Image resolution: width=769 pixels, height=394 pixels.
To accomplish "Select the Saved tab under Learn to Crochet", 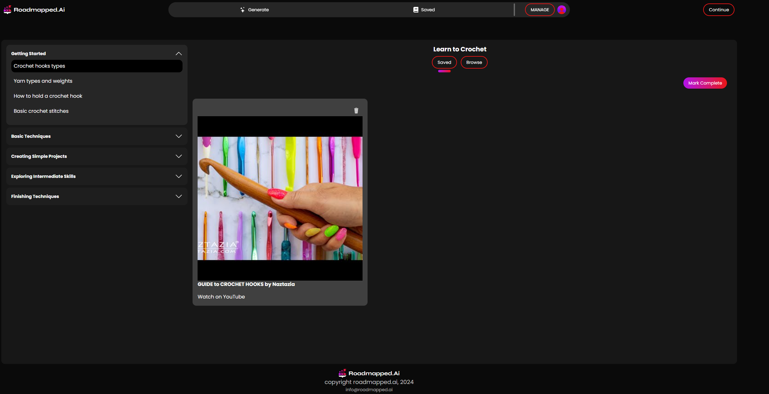I will pos(444,62).
